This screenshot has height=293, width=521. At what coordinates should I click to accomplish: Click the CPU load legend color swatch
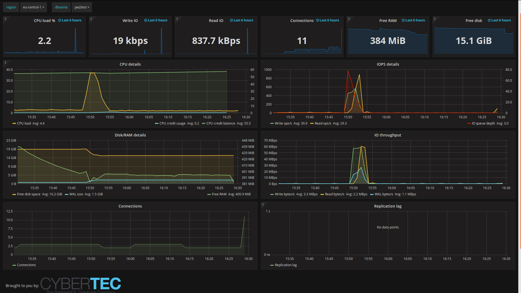[14, 123]
